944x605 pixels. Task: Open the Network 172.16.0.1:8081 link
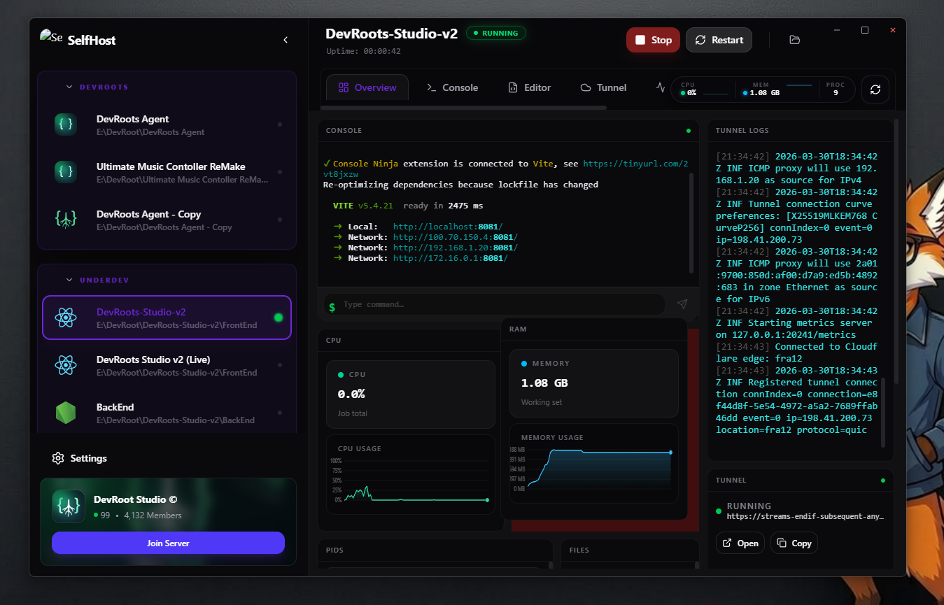[451, 258]
